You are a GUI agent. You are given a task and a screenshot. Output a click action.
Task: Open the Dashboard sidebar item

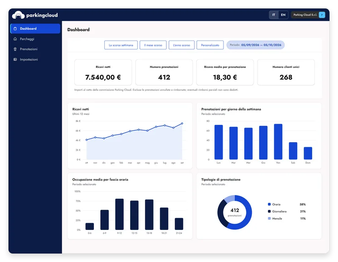[35, 29]
